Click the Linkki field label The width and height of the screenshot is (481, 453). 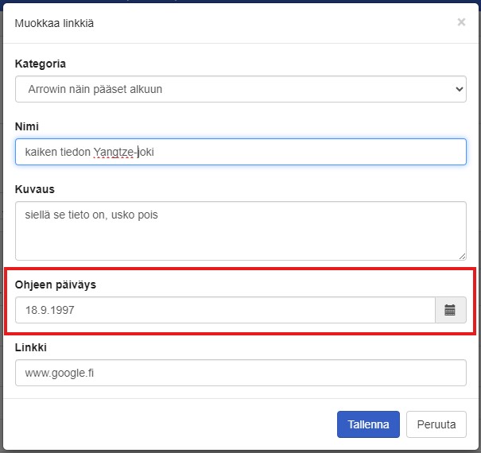(31, 347)
